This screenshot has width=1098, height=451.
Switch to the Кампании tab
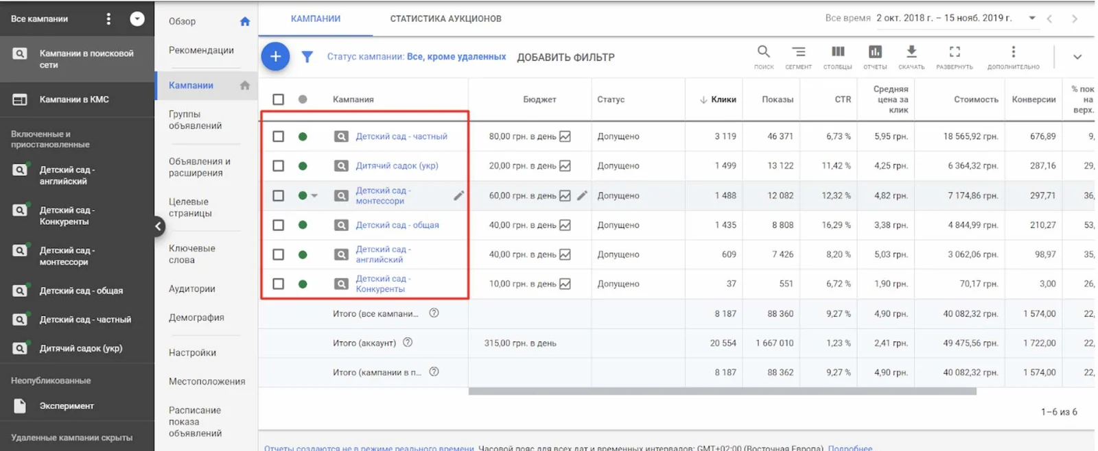click(316, 19)
